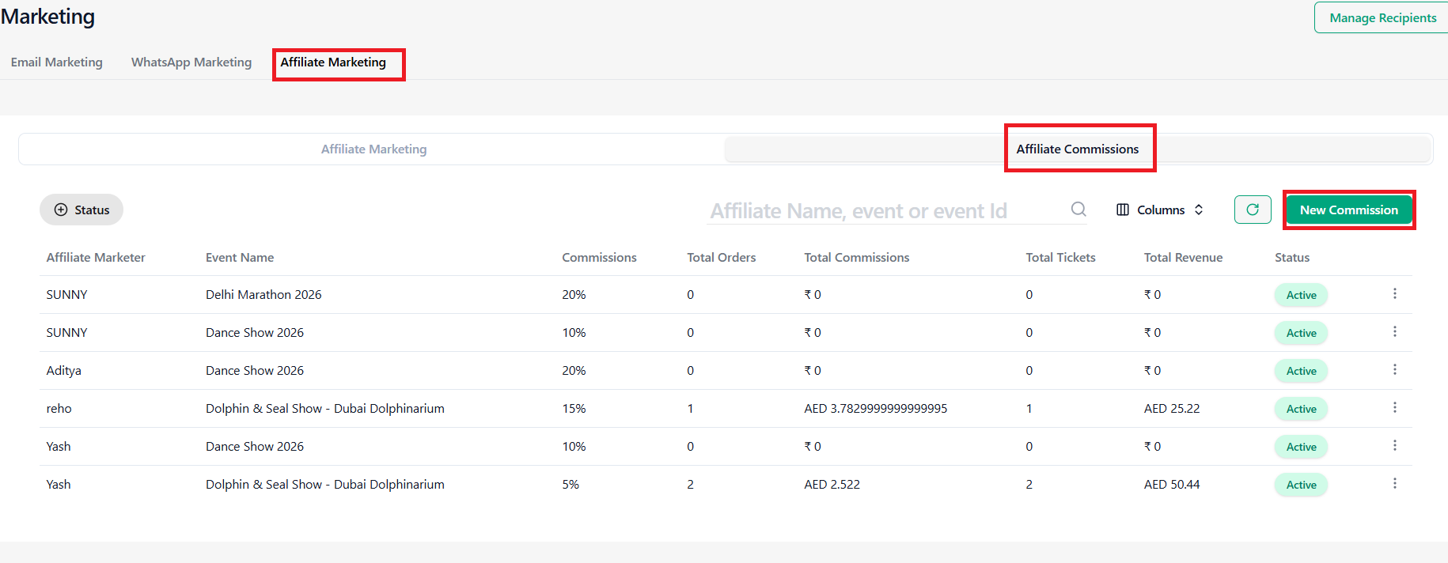Click the Total Orders column header
Viewport: 1448px width, 563px height.
[x=721, y=258]
